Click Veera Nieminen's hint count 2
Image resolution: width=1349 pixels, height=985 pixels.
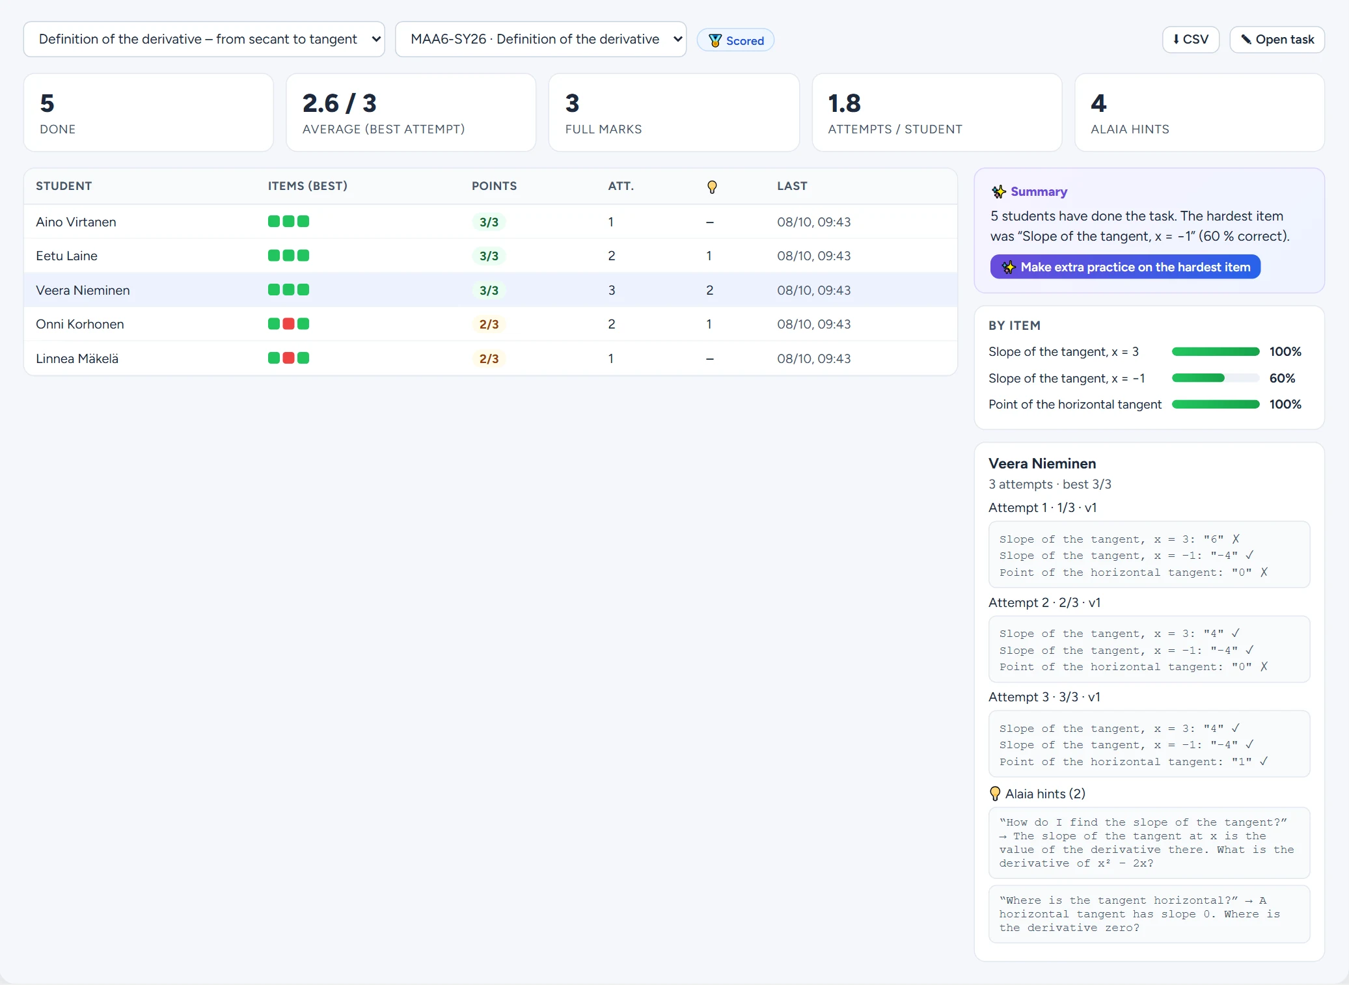pyautogui.click(x=709, y=290)
